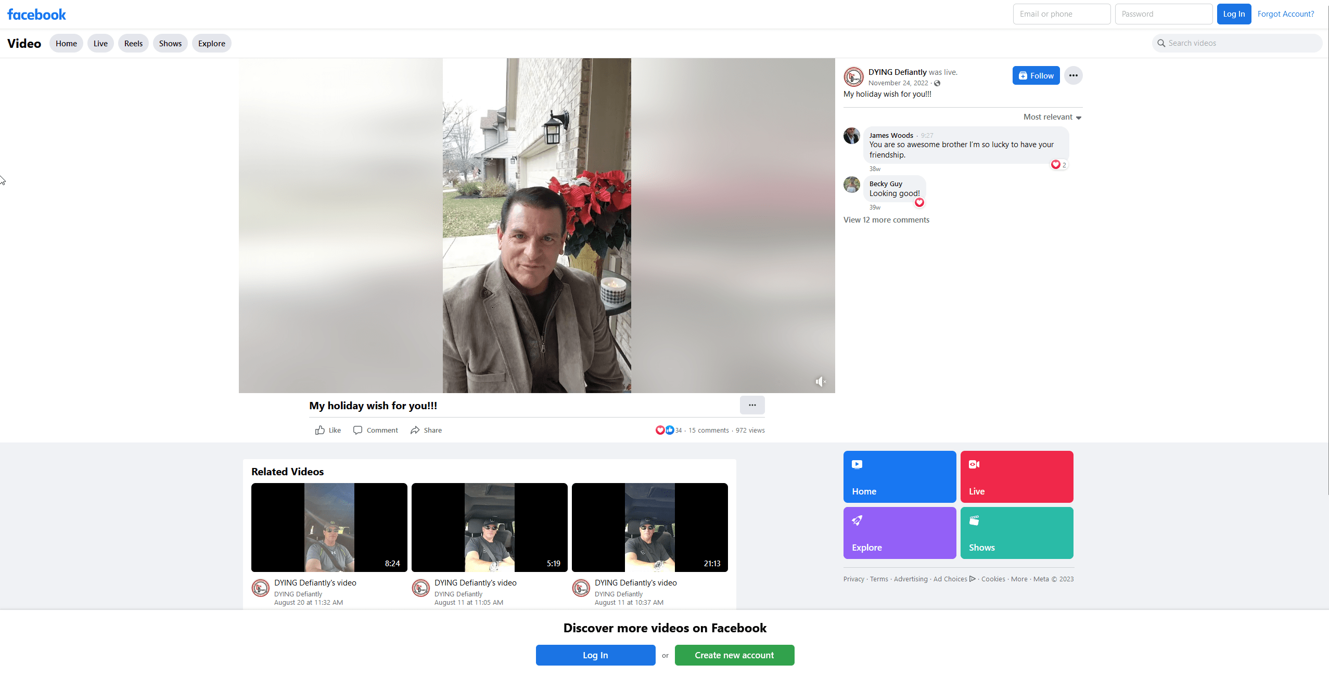Viewport: 1329px width, 677px height.
Task: Click the Comment speech bubble icon
Action: (x=357, y=430)
